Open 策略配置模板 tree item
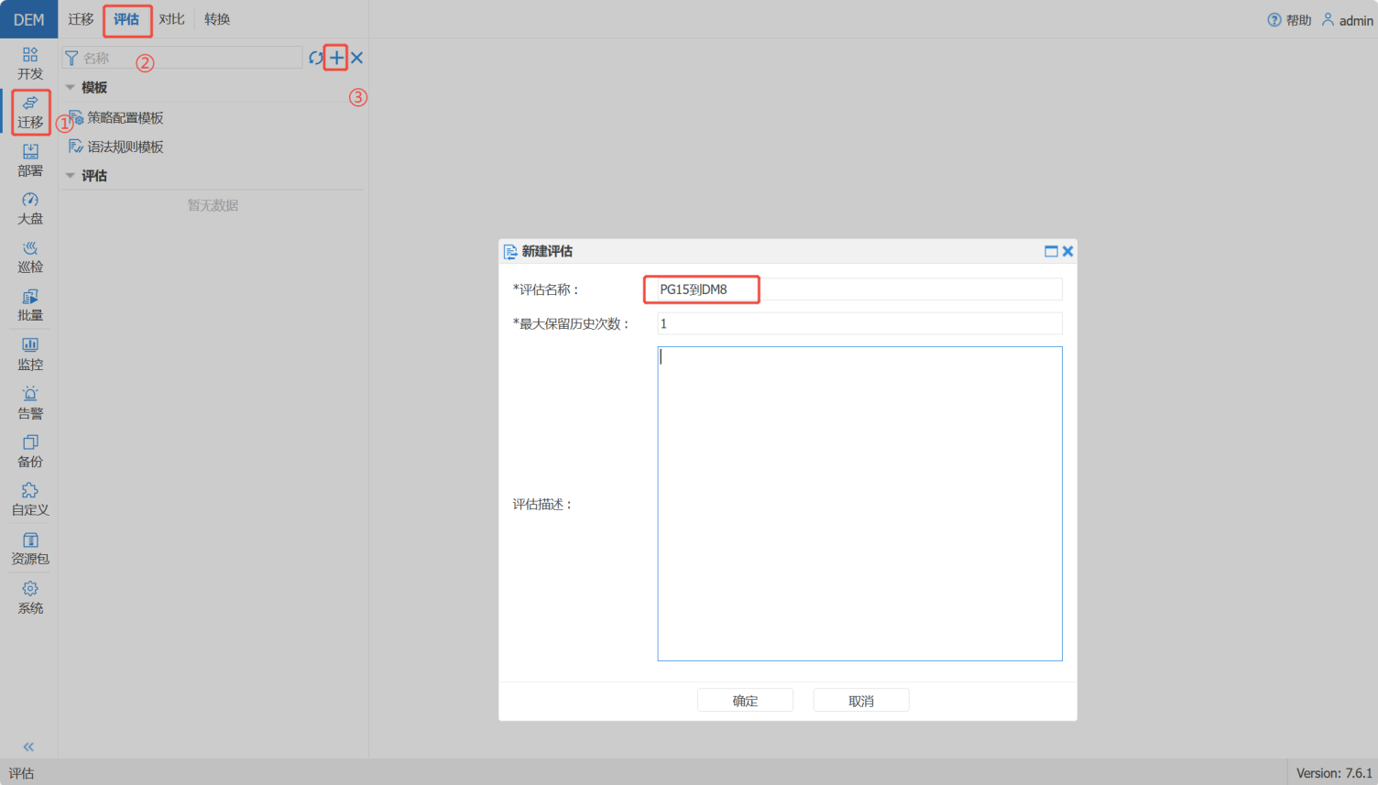 pyautogui.click(x=116, y=117)
